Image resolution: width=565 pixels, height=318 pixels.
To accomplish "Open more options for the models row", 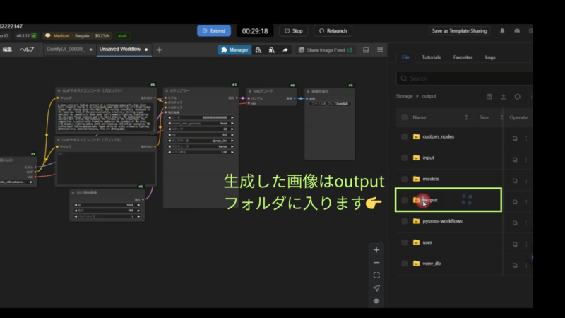I will click(x=526, y=180).
